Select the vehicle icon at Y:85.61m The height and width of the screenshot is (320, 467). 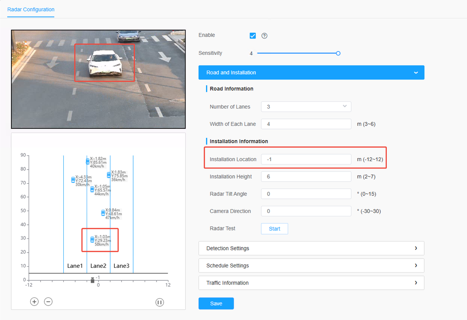point(87,162)
